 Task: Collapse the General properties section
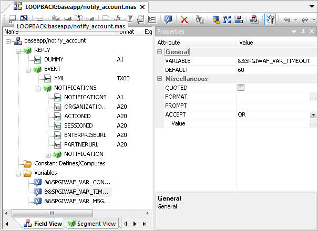(160, 51)
